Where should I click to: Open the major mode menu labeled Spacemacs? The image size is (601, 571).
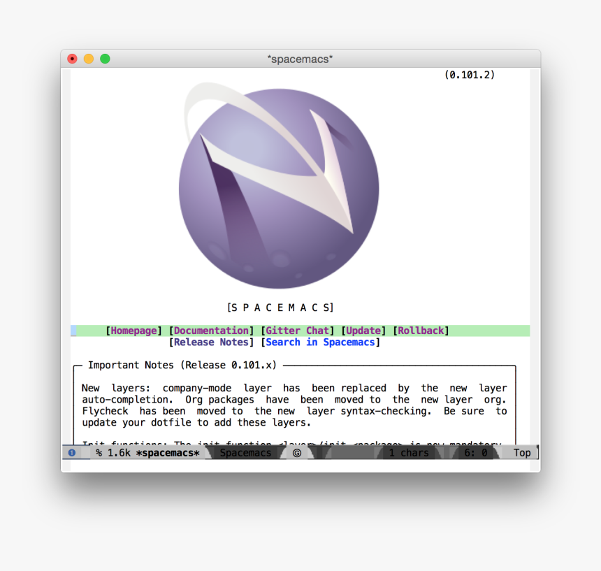(x=245, y=452)
